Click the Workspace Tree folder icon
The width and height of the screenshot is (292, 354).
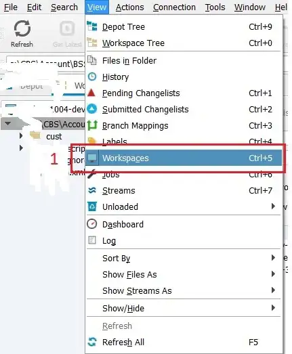[x=92, y=43]
